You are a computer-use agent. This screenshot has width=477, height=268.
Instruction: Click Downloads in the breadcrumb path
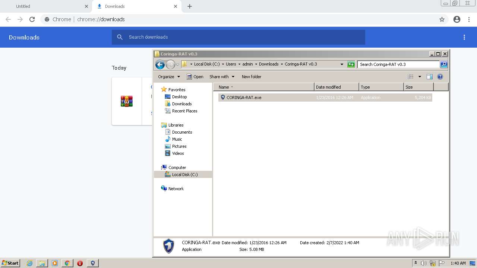click(269, 64)
